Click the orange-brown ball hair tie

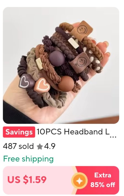pos(66,84)
